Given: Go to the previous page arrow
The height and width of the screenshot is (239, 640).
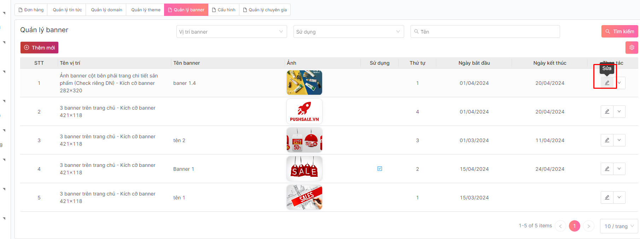Looking at the screenshot, I should [560, 226].
